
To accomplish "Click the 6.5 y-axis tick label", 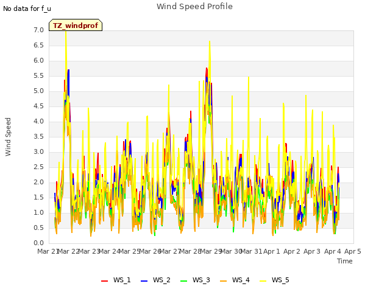I will point(38,46).
